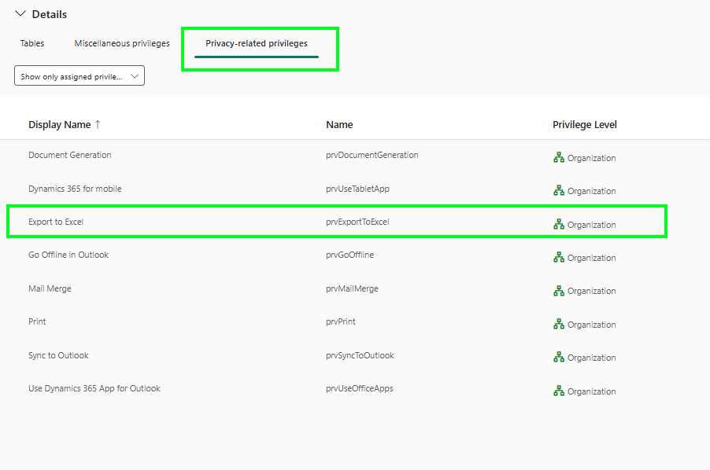Image resolution: width=710 pixels, height=470 pixels.
Task: Select the Privacy-related privileges tab
Action: click(257, 43)
